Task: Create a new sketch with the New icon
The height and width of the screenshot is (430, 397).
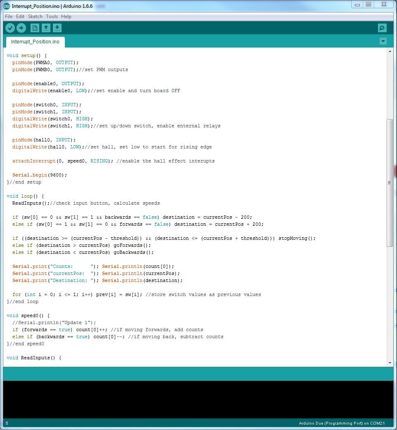Action: point(35,28)
